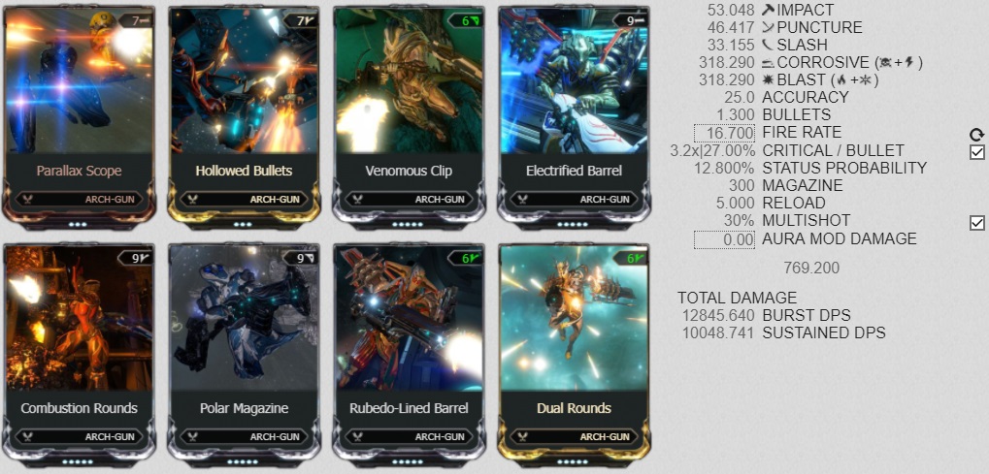Edit the Aura Mod Damage field
This screenshot has width=989, height=474.
click(725, 239)
